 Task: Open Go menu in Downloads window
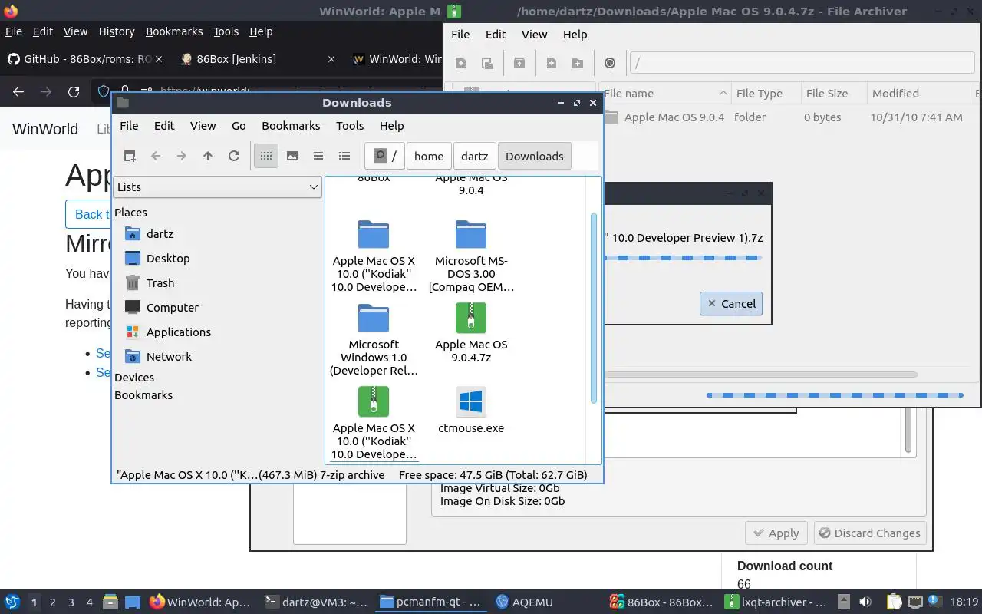click(x=239, y=126)
